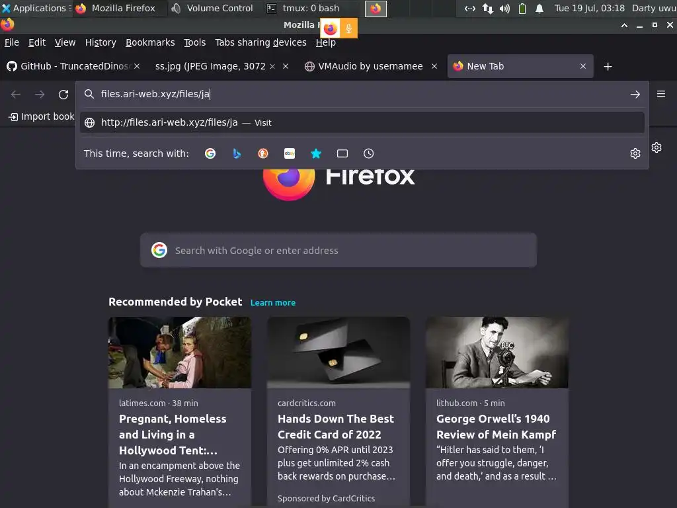This screenshot has height=508, width=677.
Task: Open search settings gear in the urlbar dropdown
Action: [x=635, y=153]
